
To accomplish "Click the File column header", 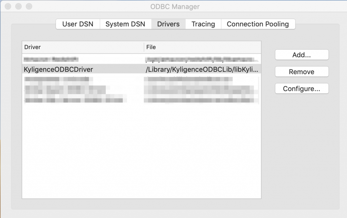I will click(x=203, y=47).
